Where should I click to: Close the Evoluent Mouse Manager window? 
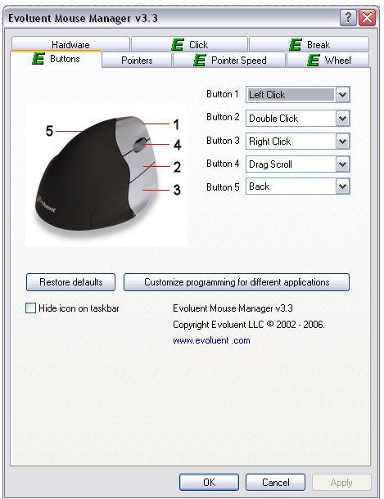[x=367, y=17]
